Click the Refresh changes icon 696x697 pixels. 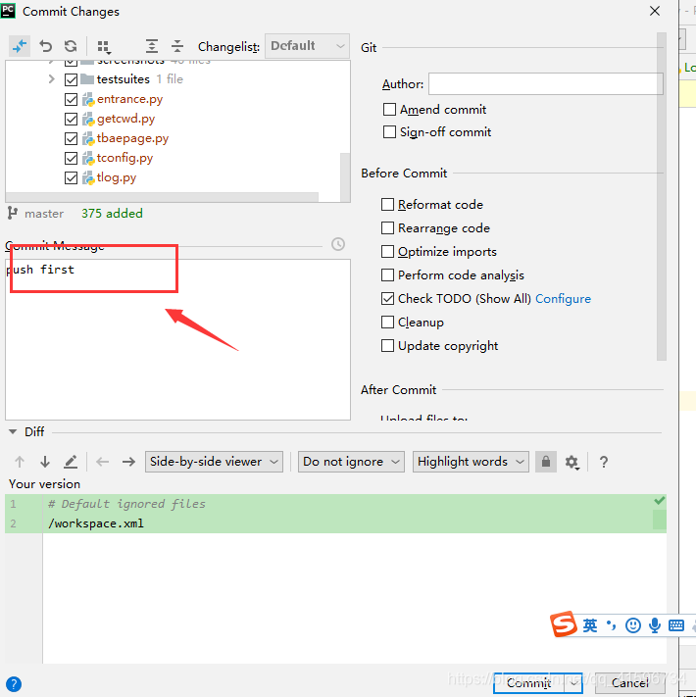tap(71, 46)
